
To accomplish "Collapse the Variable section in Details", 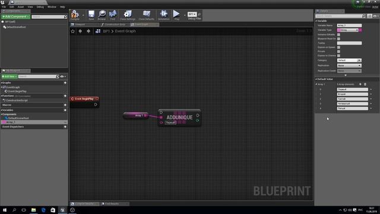I will (316, 21).
